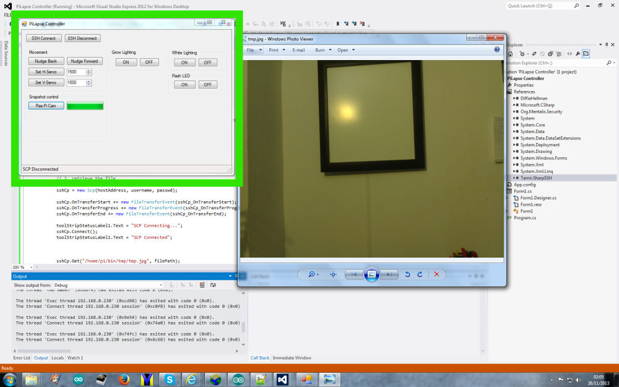The image size is (619, 387).
Task: Rotate the photo clockwise
Action: tap(420, 274)
